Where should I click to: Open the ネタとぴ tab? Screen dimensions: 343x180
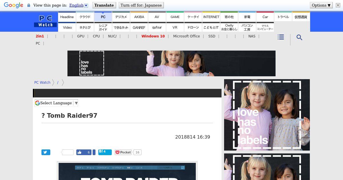85,27
